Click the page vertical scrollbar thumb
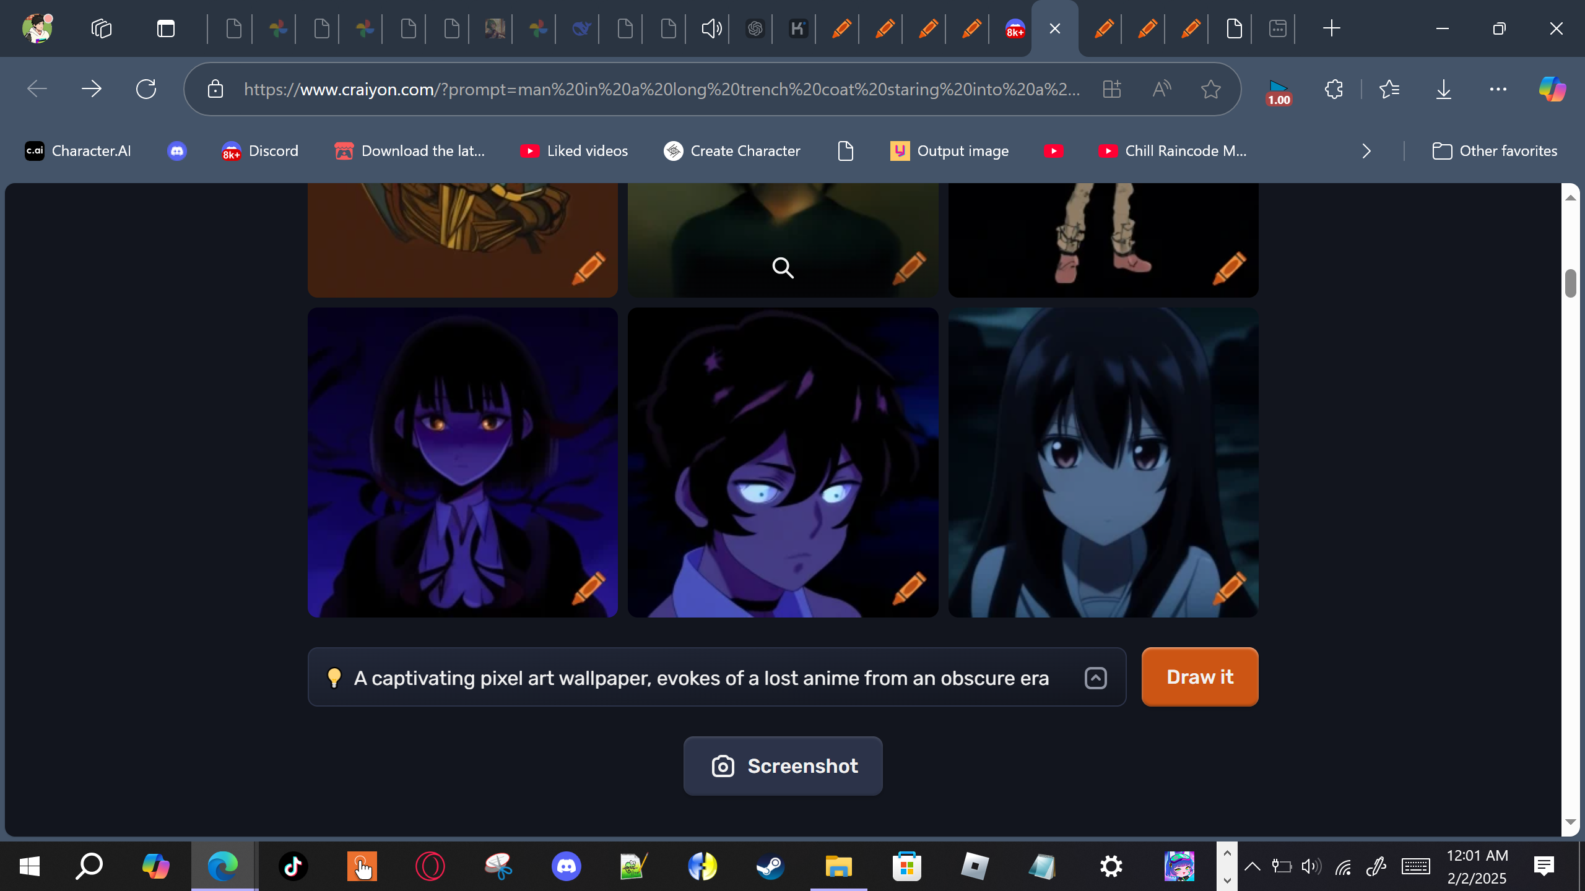Screen dimensions: 1585x891 pos(1570,283)
